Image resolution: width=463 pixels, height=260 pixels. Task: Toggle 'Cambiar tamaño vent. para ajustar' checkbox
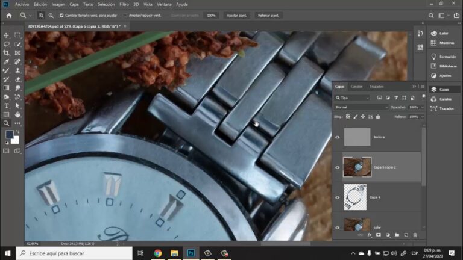pyautogui.click(x=61, y=15)
